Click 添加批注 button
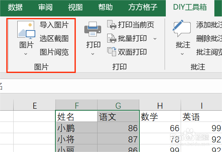This screenshot has width=222, height=152. pyautogui.click(x=209, y=25)
